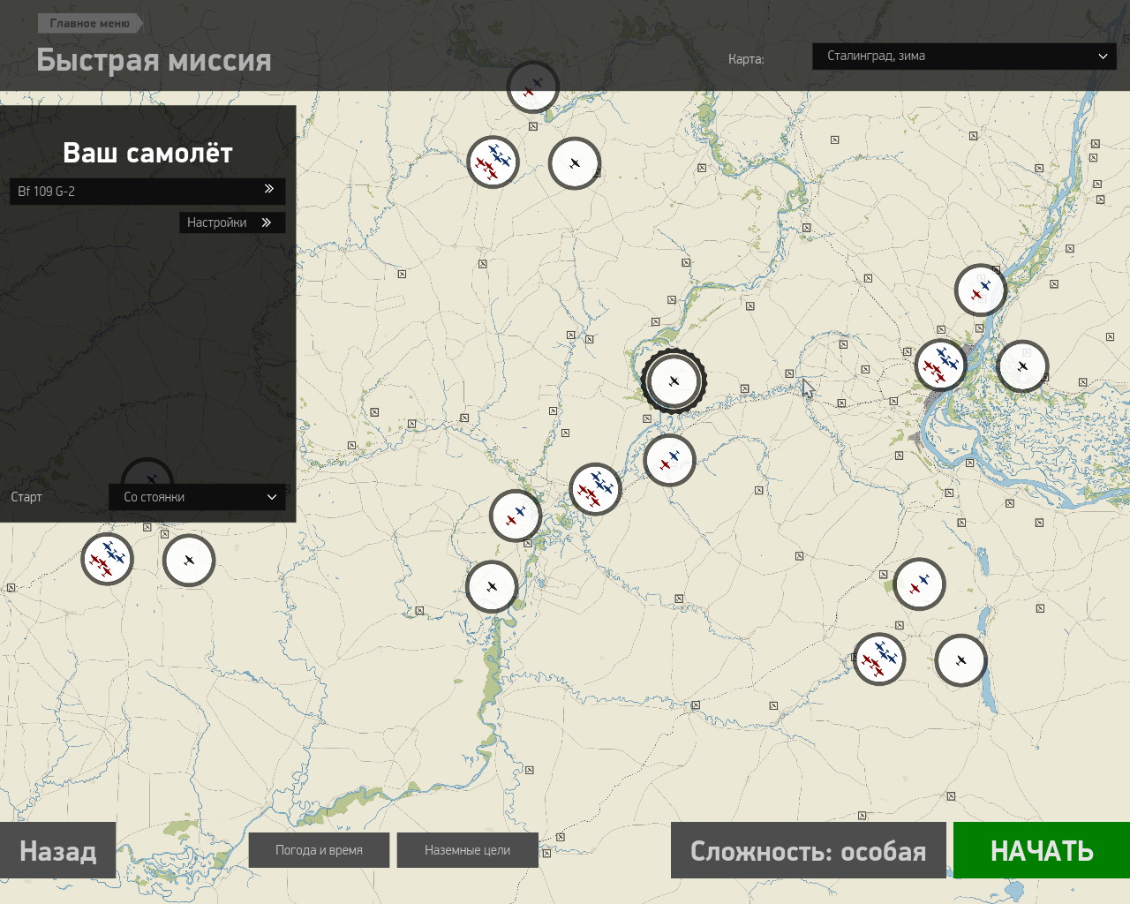Screen dimensions: 1130x904
Task: Choose the single-plane icon east of Stalingrad across the Volga
Action: [x=1022, y=366]
